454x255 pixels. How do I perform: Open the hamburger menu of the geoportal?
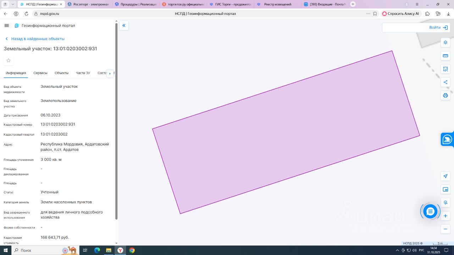click(6, 25)
